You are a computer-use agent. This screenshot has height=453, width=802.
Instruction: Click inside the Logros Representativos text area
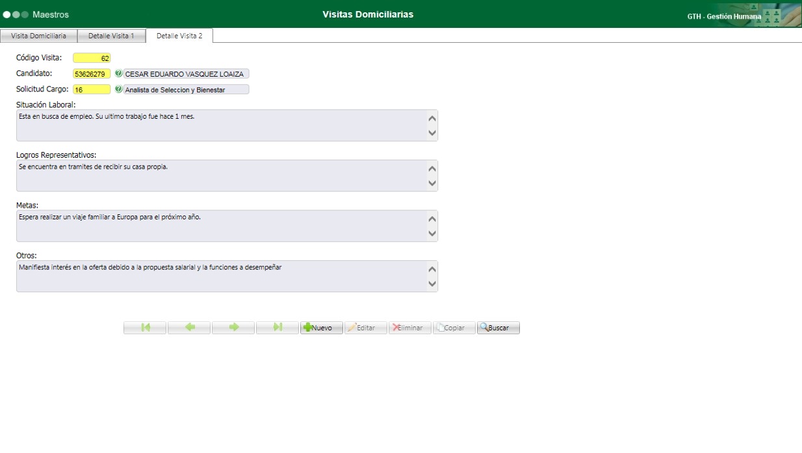click(227, 175)
